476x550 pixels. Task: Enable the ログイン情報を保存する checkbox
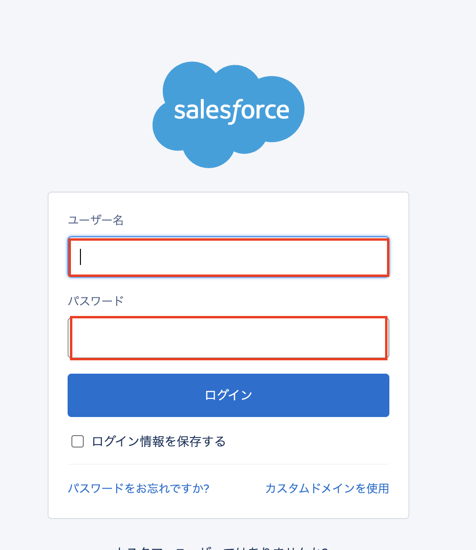(x=78, y=441)
